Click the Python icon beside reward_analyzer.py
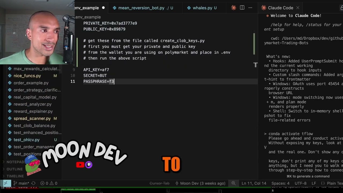 coord(10,104)
